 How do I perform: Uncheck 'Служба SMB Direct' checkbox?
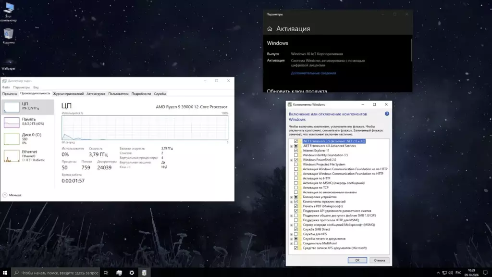point(296,229)
